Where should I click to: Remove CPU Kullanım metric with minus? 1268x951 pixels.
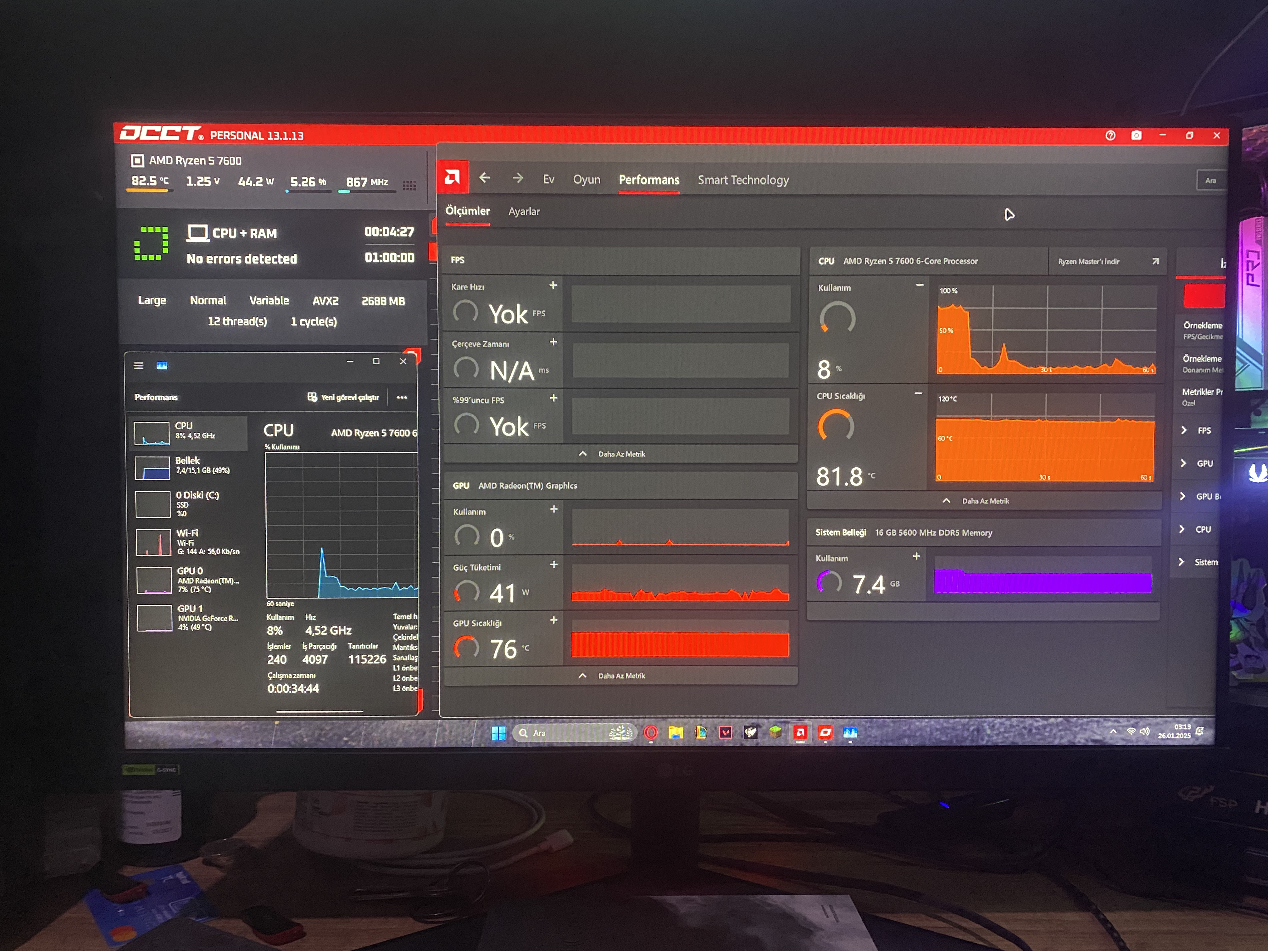pyautogui.click(x=920, y=285)
